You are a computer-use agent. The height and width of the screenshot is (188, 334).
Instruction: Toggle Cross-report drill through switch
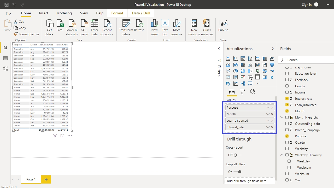(x=237, y=155)
